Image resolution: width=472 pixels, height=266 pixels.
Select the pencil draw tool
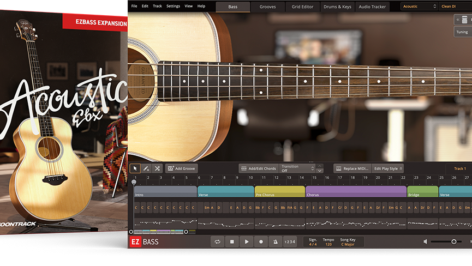[x=146, y=168]
